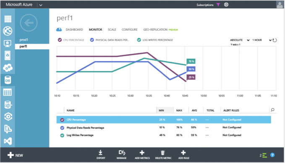
Task: Click the Visual Studio sidebar icon
Action: pyautogui.click(x=8, y=141)
